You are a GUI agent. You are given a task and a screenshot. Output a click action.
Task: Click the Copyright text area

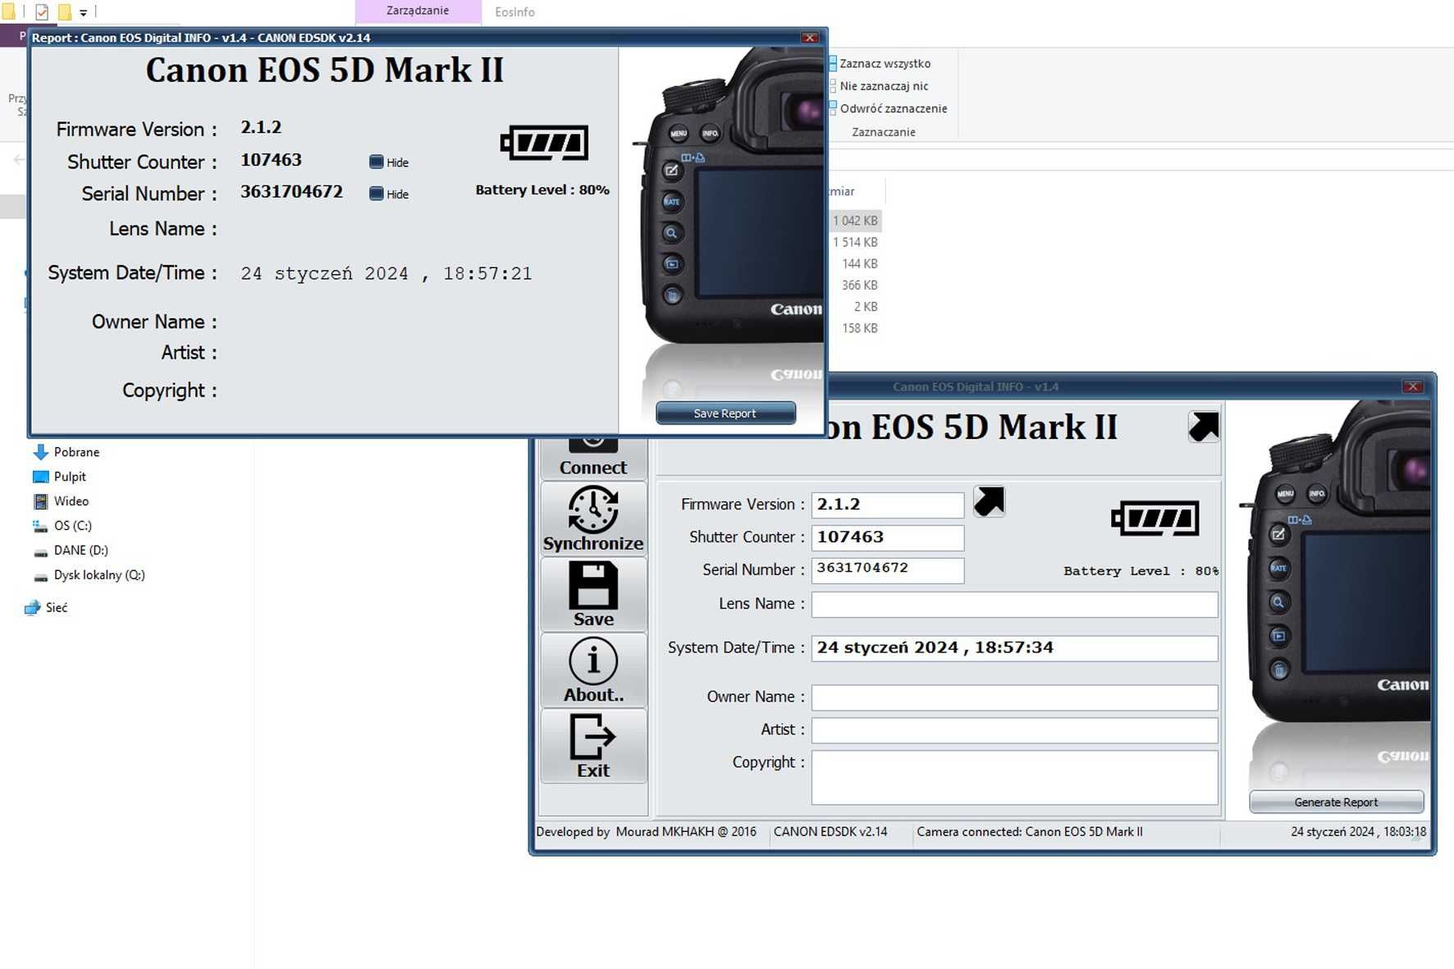1015,777
